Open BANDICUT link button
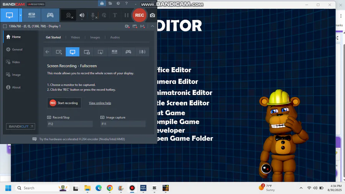 pyautogui.click(x=20, y=126)
